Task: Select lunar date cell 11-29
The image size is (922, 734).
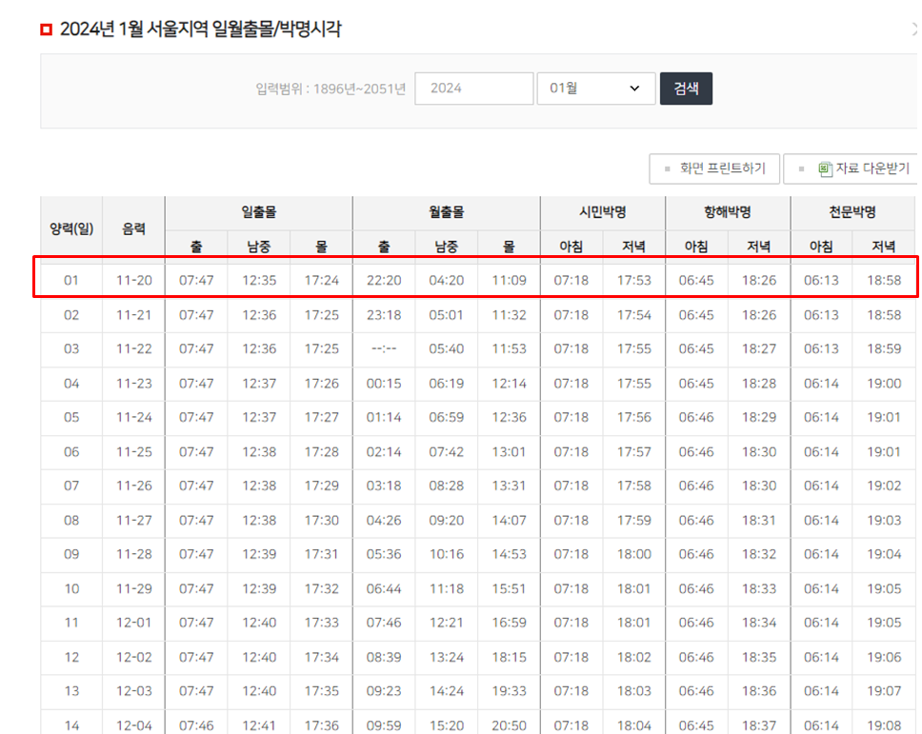Action: [x=134, y=588]
